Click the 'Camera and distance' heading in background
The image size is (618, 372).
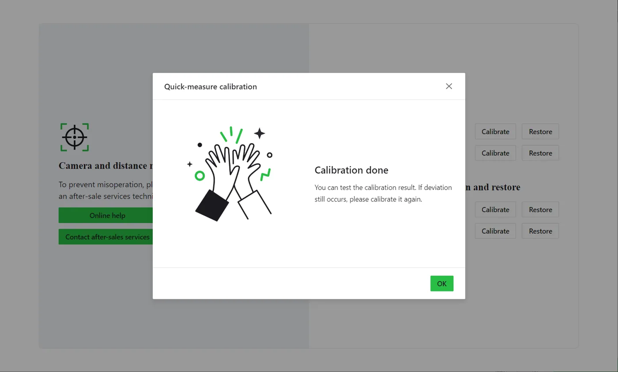(106, 166)
